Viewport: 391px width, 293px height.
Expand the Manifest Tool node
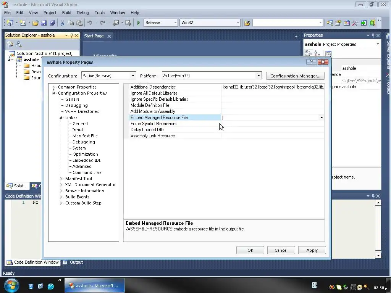pos(61,179)
